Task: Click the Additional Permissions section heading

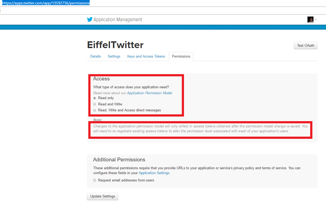Action: 119,160
